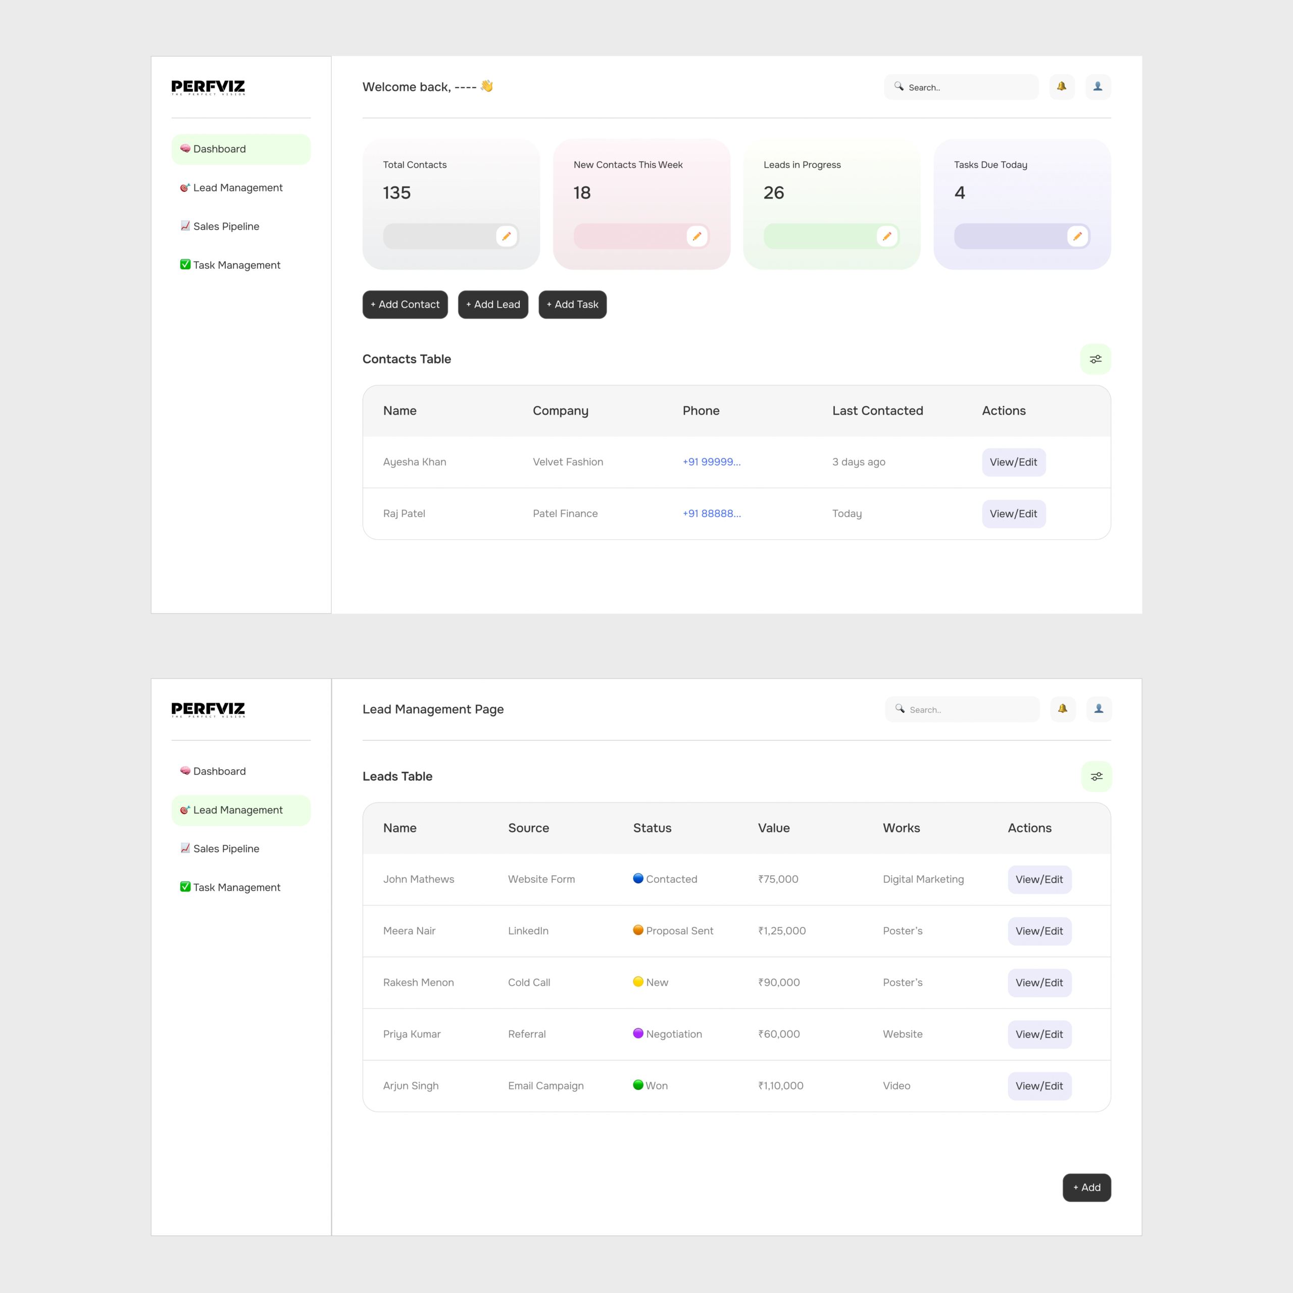Click notification bell on Lead Management Page
The image size is (1293, 1293).
[x=1063, y=710]
